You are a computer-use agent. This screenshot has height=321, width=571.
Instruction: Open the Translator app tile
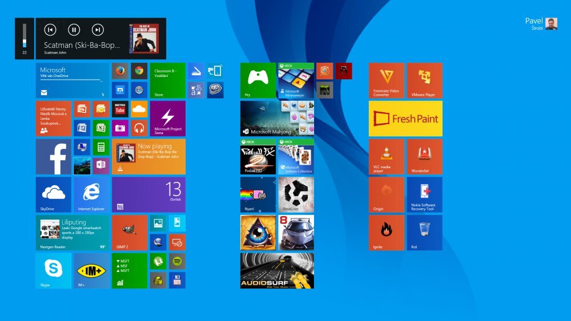click(196, 90)
